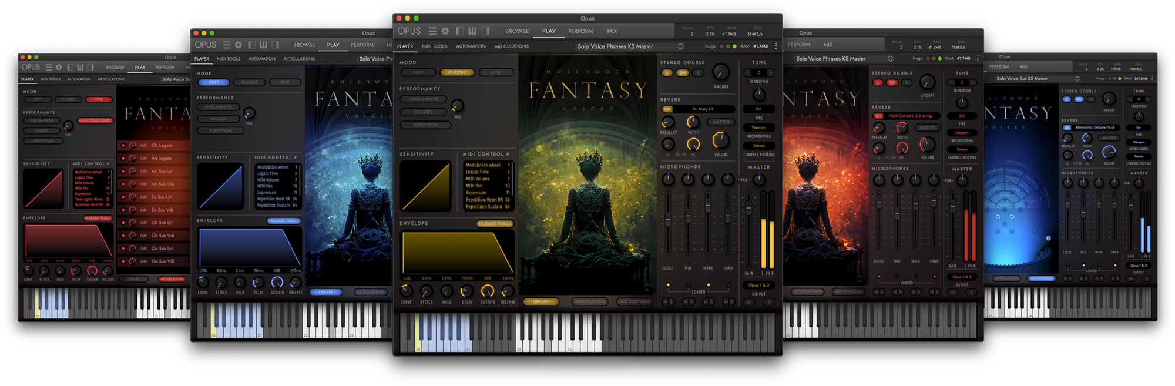Screen dimensions: 1175x386
Task: Switch to the Browse tab in center window
Action: pyautogui.click(x=517, y=31)
